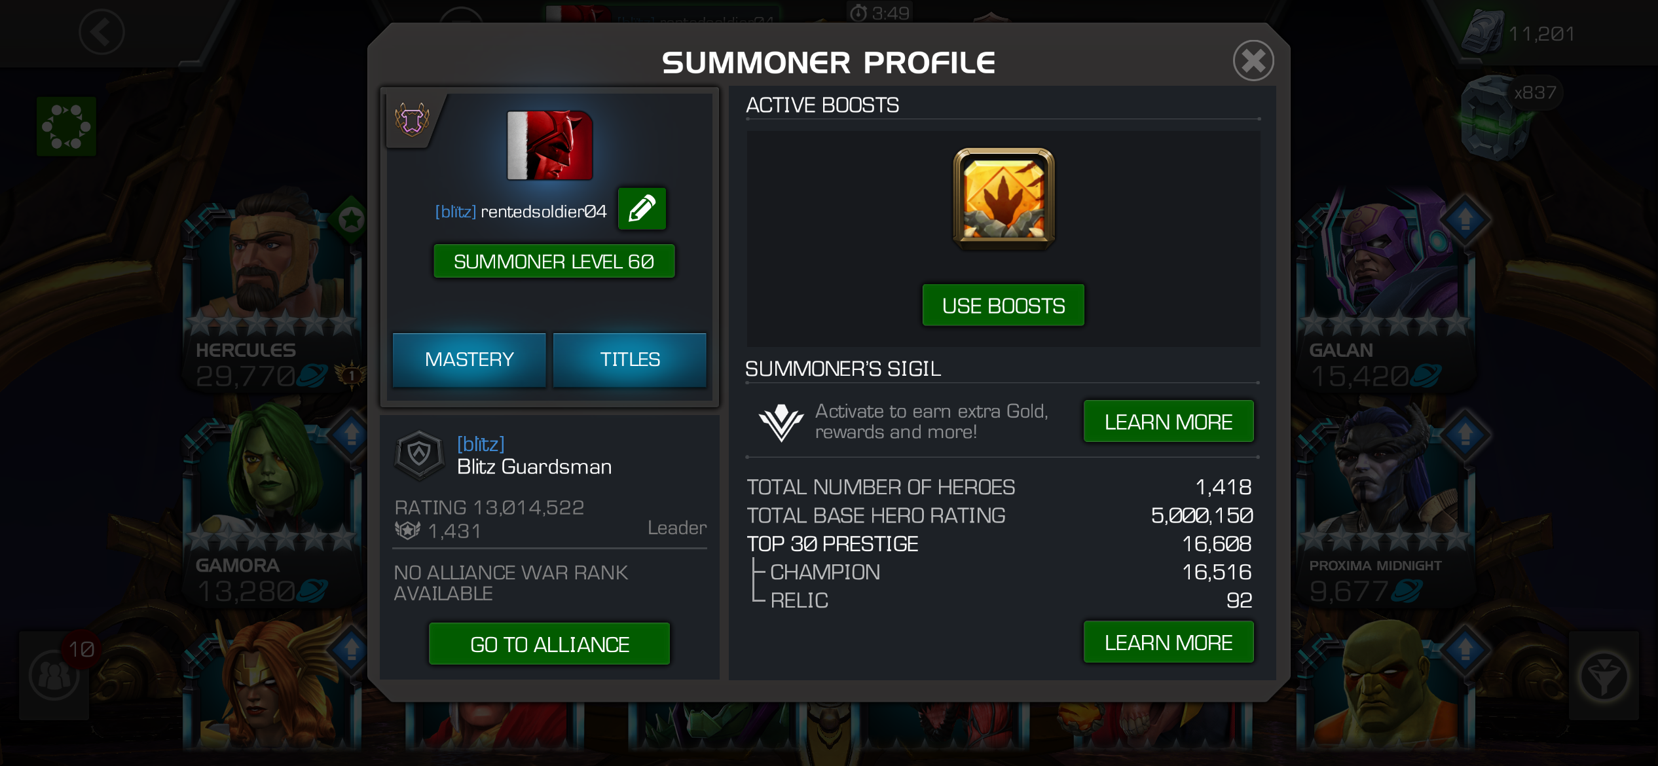
Task: Click the Use Boosts button
Action: tap(1003, 305)
